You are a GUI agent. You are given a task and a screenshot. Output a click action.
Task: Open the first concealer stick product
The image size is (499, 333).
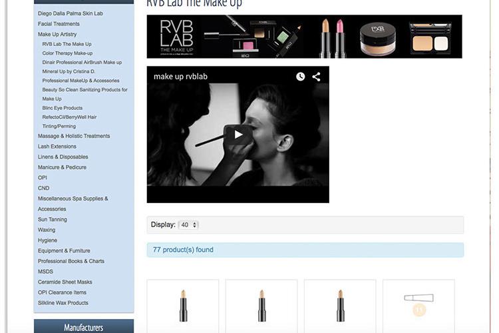tap(183, 306)
